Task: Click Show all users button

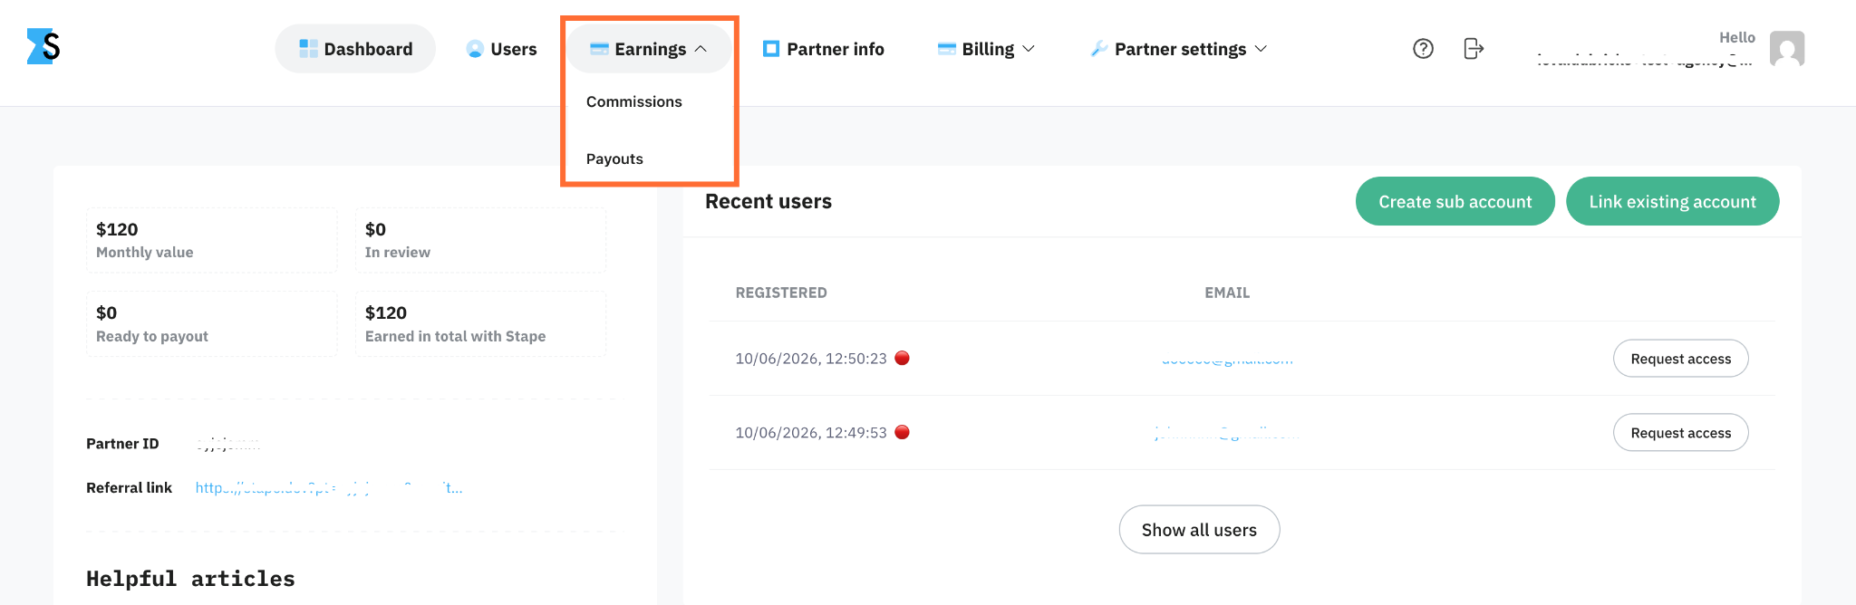Action: point(1199,530)
